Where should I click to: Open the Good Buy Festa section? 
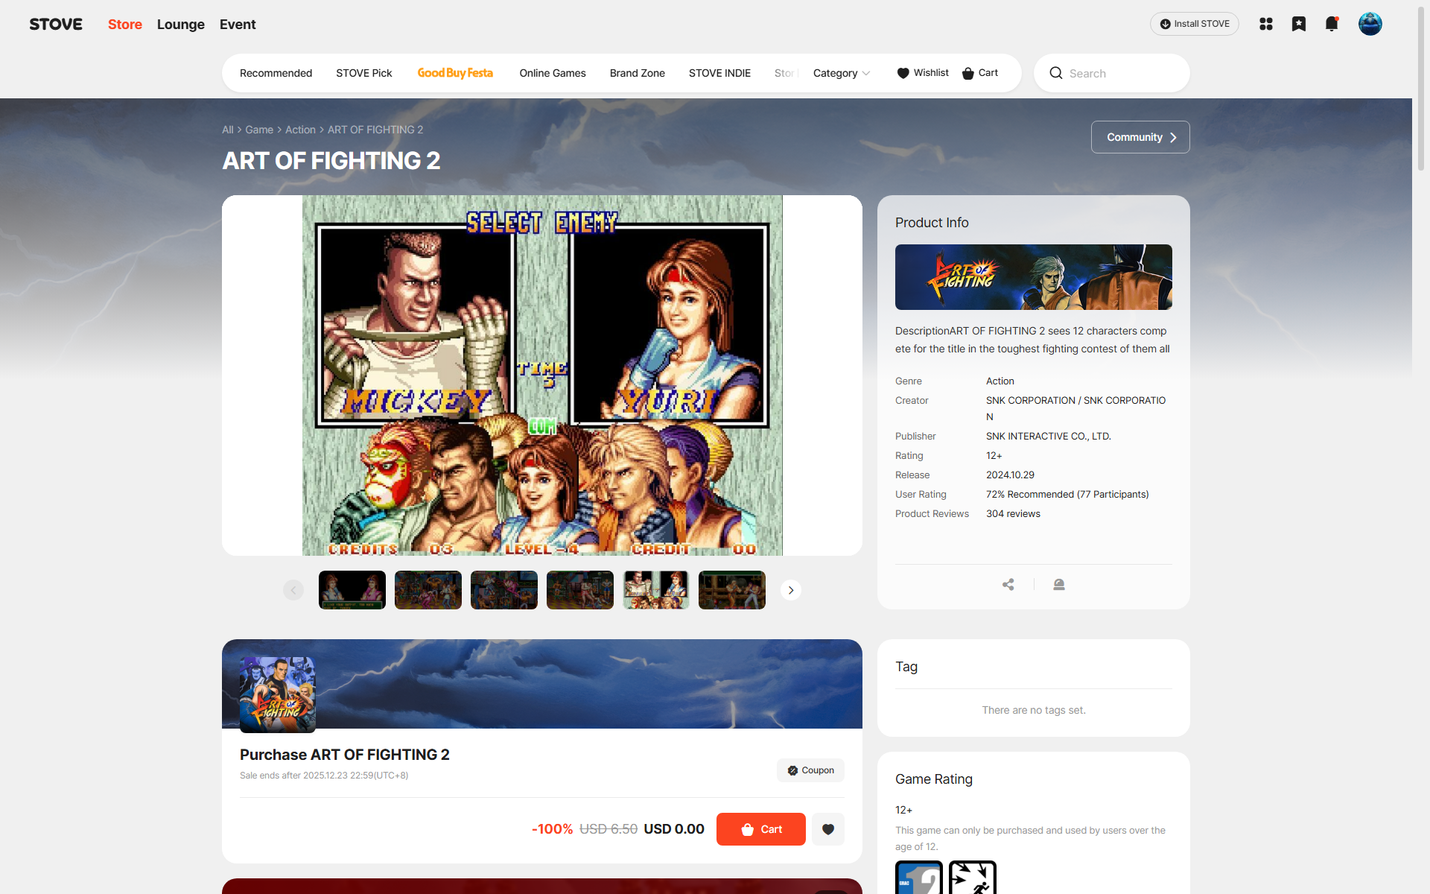tap(455, 73)
